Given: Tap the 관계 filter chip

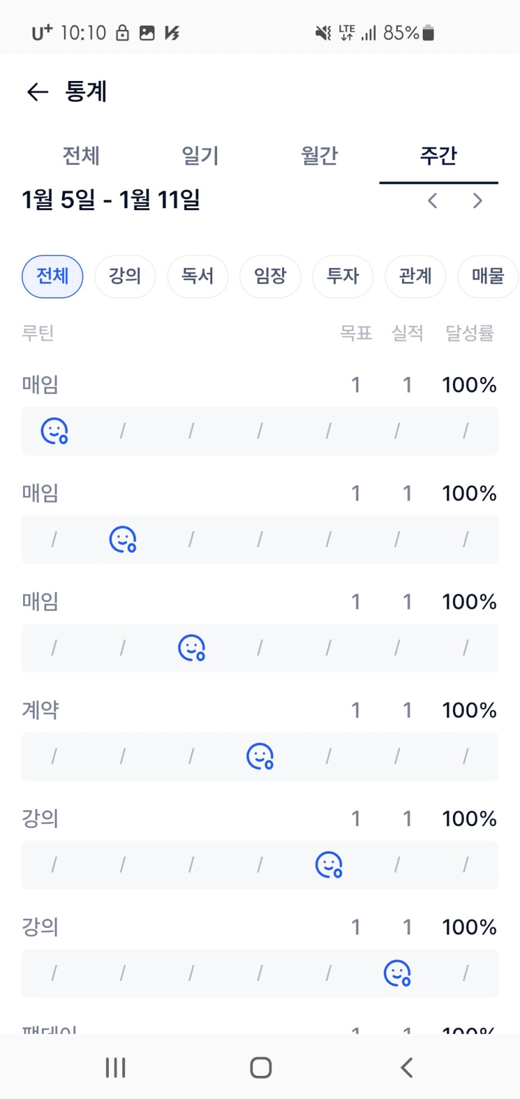Looking at the screenshot, I should [x=415, y=276].
